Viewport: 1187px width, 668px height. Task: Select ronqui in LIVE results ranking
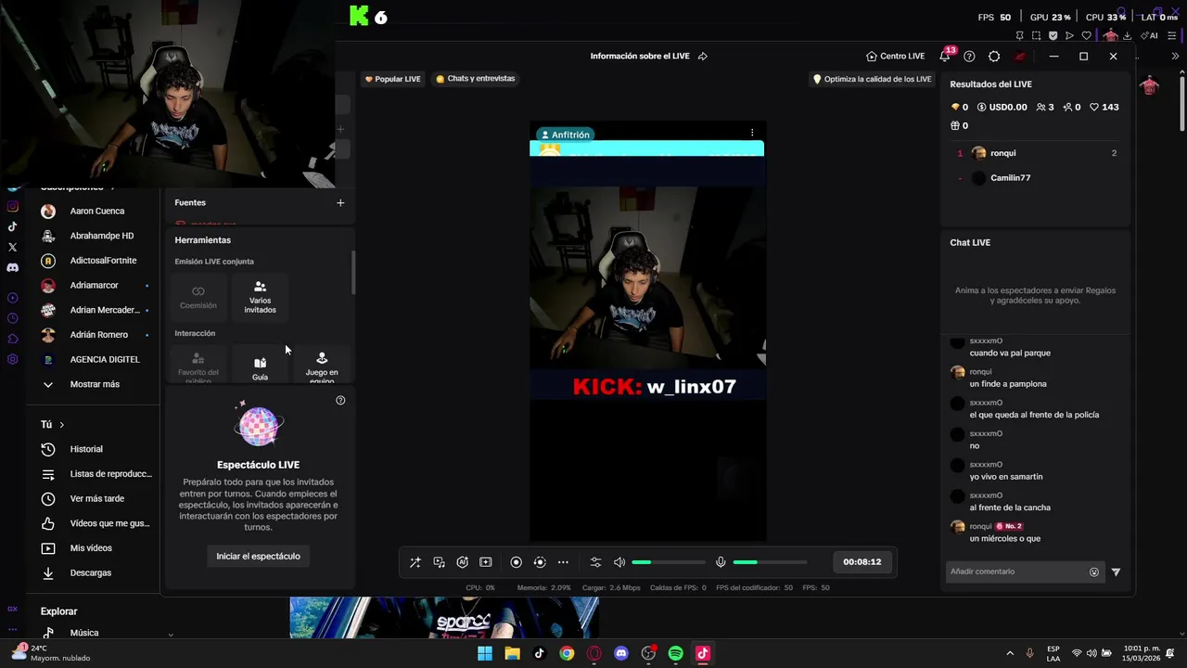point(1037,153)
